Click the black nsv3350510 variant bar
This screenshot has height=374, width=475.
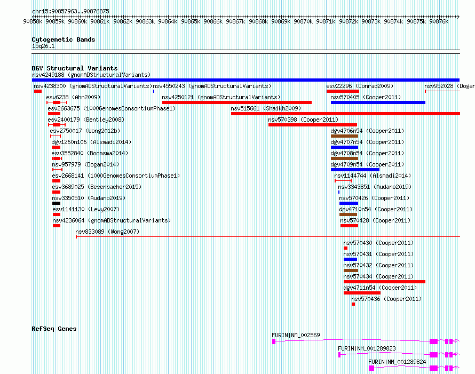pos(56,203)
